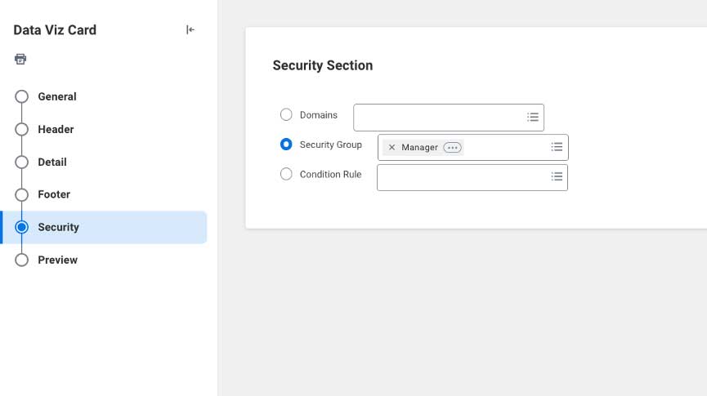Go to the Preview step
The width and height of the screenshot is (707, 396).
[x=58, y=260]
